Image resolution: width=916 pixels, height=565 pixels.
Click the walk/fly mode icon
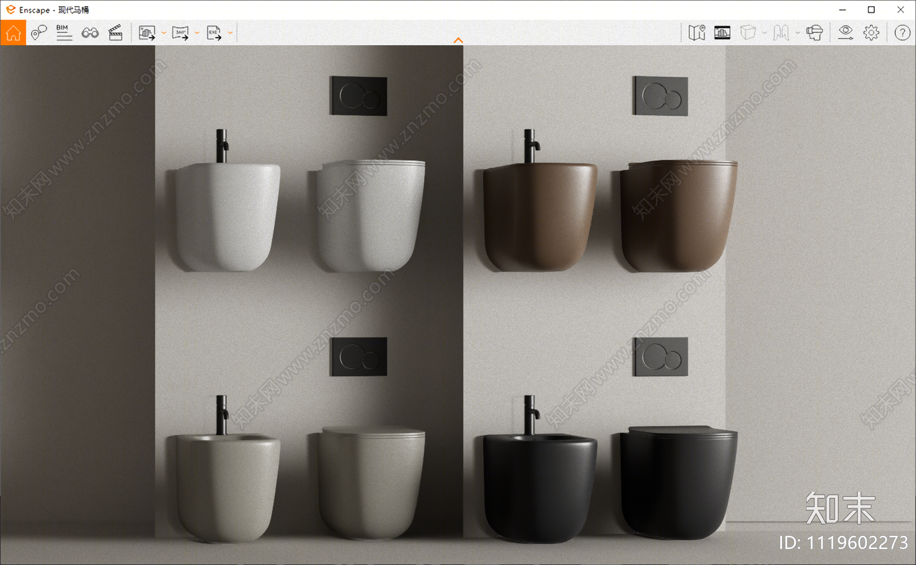[781, 33]
